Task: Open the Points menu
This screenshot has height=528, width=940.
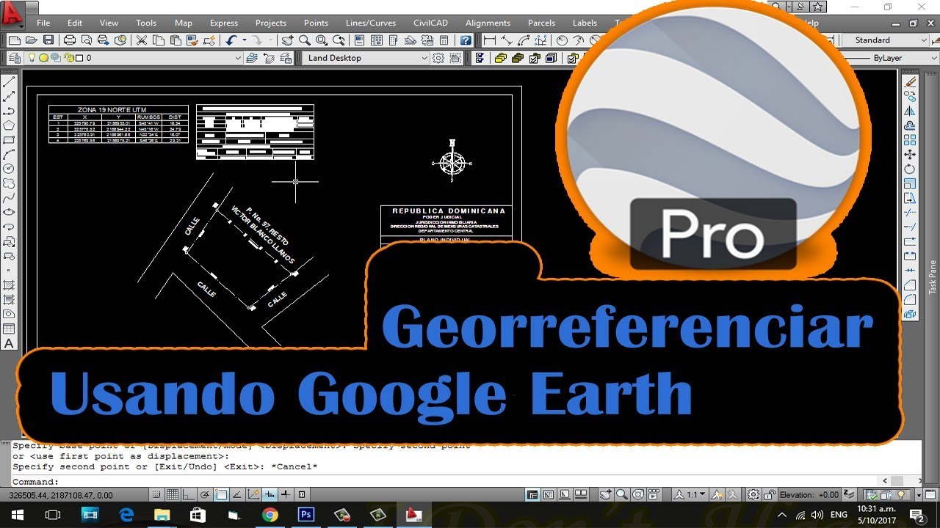Action: click(x=317, y=23)
